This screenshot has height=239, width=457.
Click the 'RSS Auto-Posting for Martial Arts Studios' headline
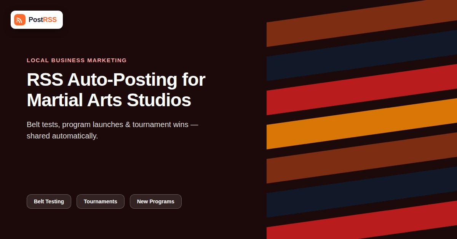tap(116, 90)
